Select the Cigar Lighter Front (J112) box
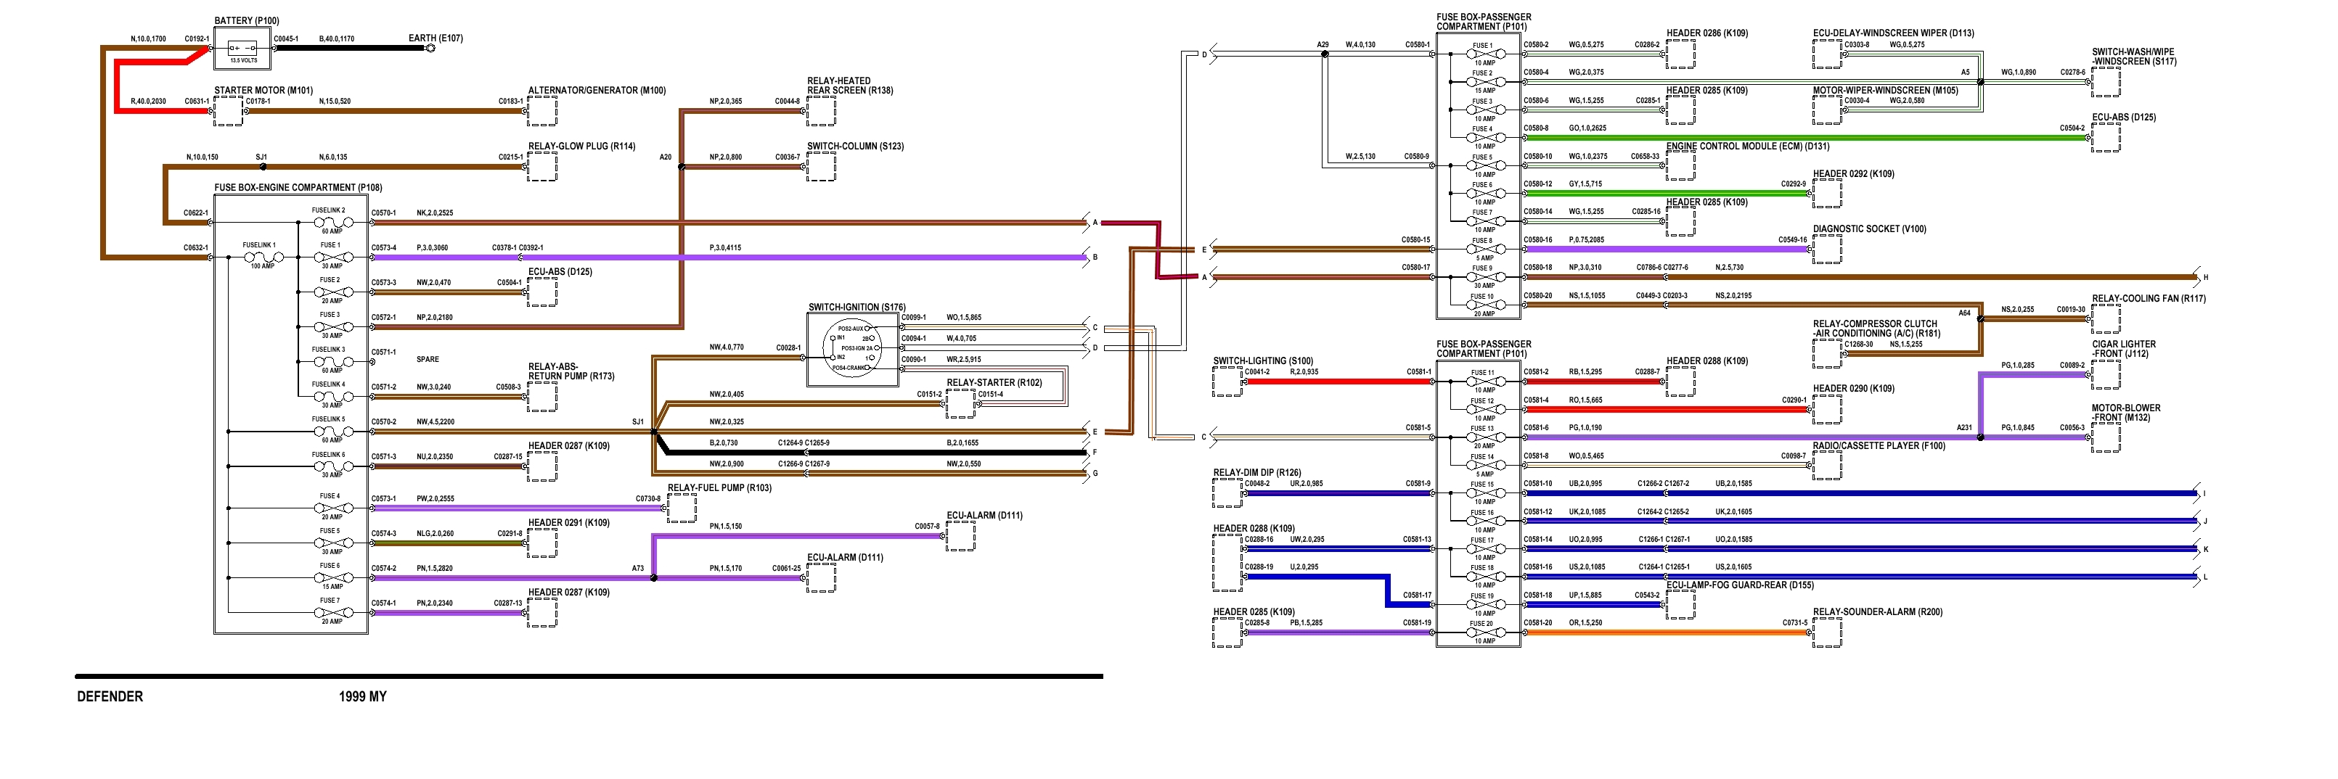The height and width of the screenshot is (779, 2338). coord(2106,374)
